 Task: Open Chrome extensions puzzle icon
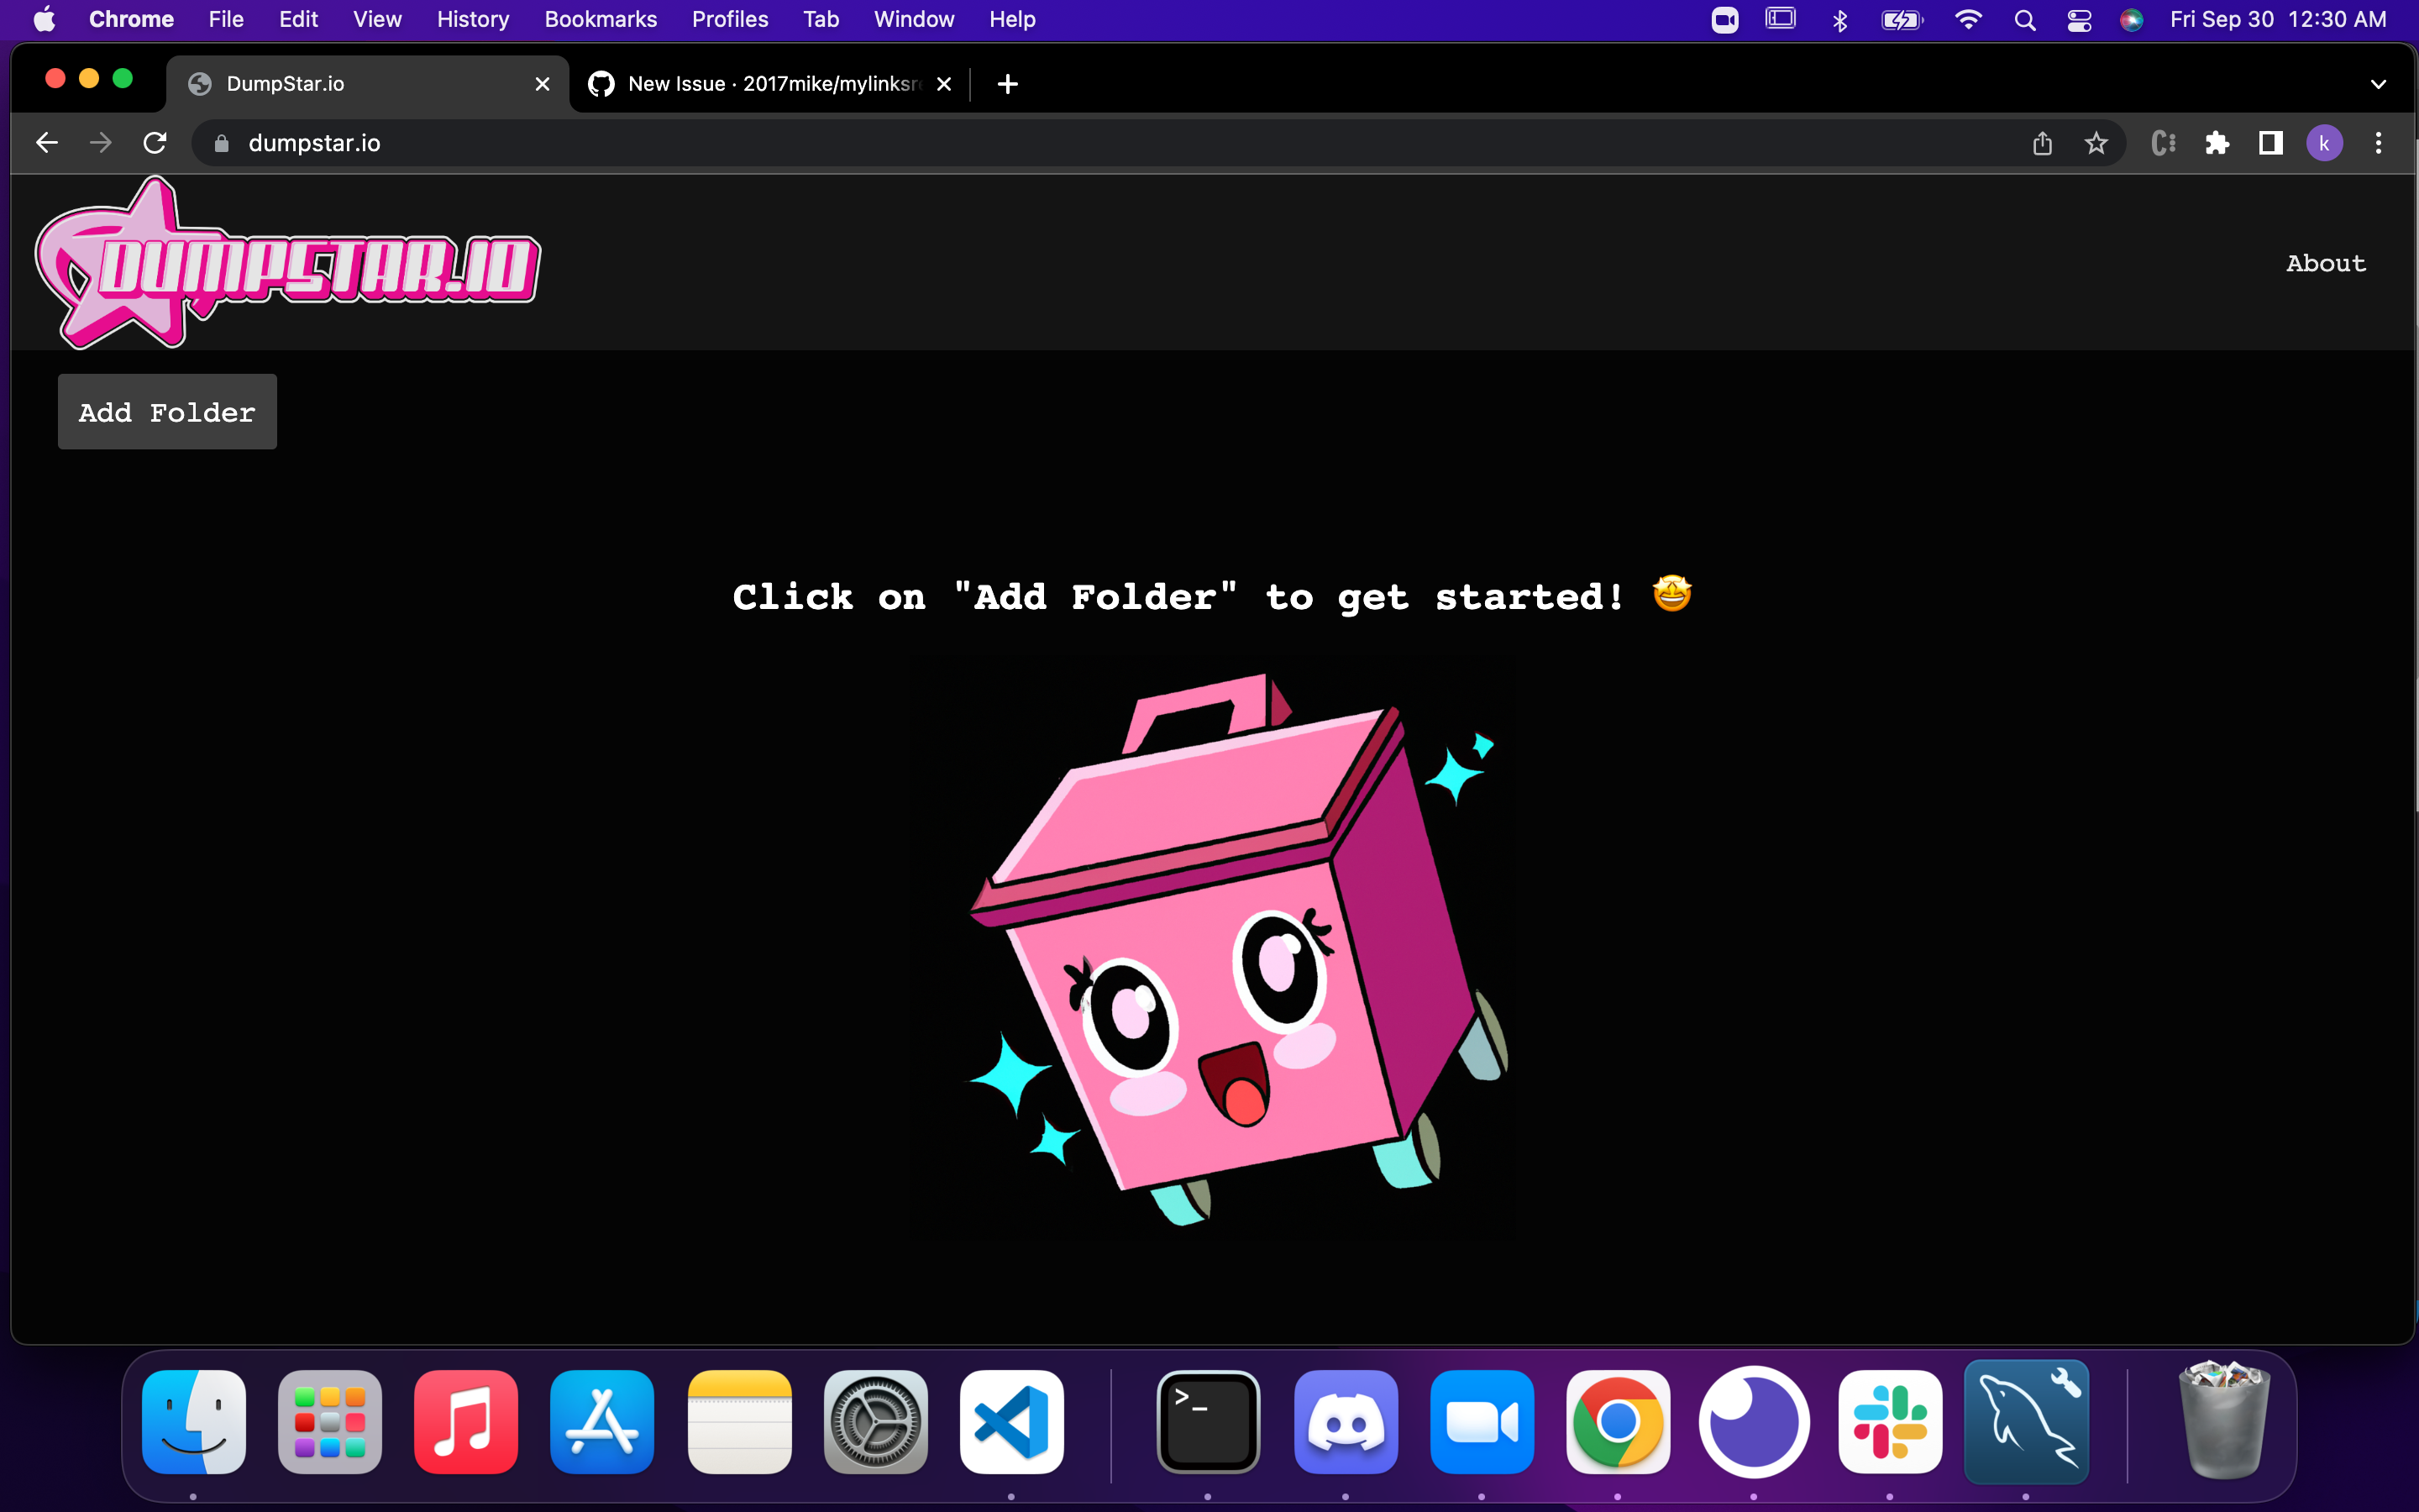[x=2217, y=143]
